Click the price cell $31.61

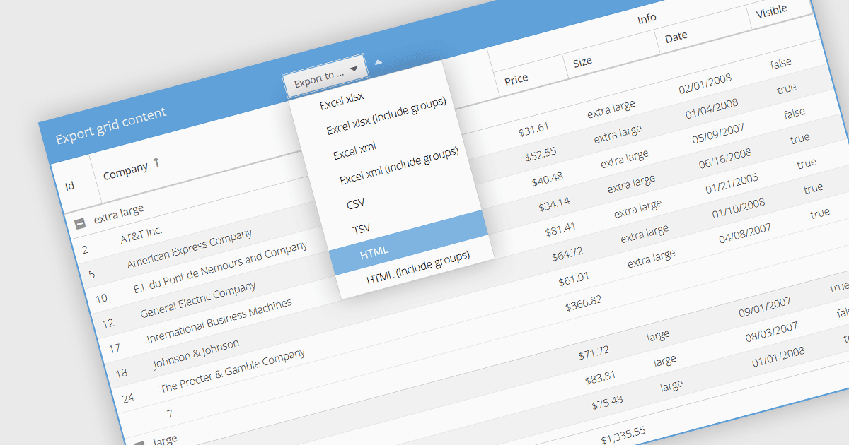(533, 129)
